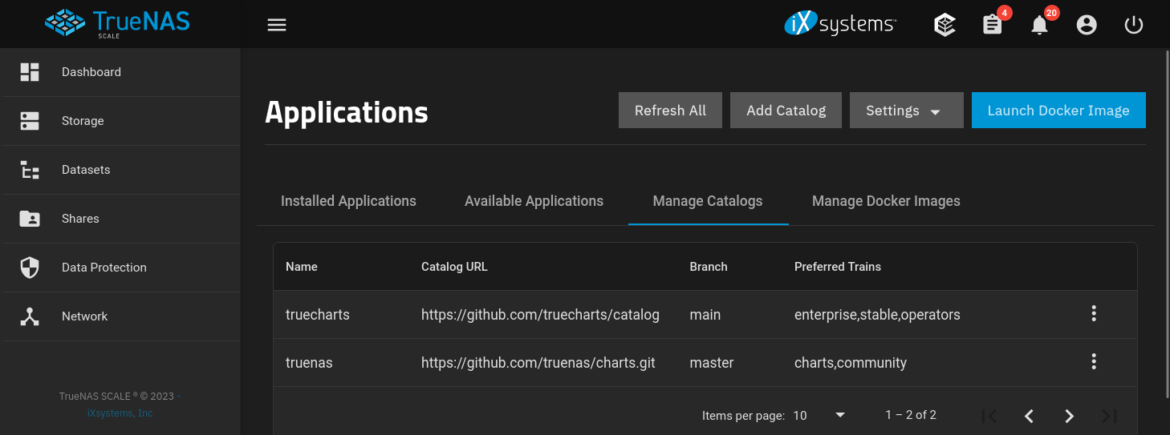This screenshot has height=435, width=1170.
Task: Click the Refresh All button
Action: pos(670,111)
